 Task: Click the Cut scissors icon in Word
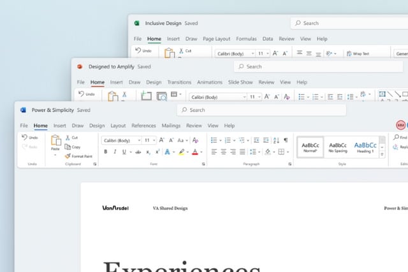[68, 138]
